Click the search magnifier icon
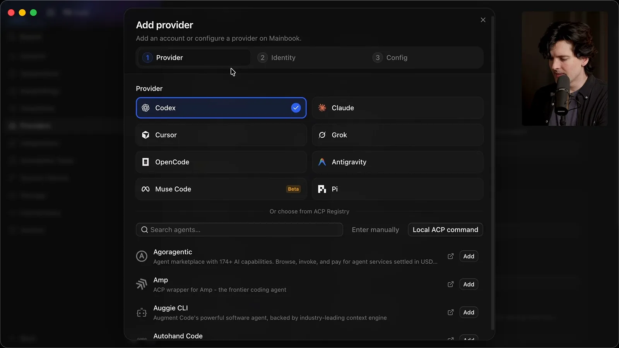This screenshot has width=619, height=348. tap(144, 230)
